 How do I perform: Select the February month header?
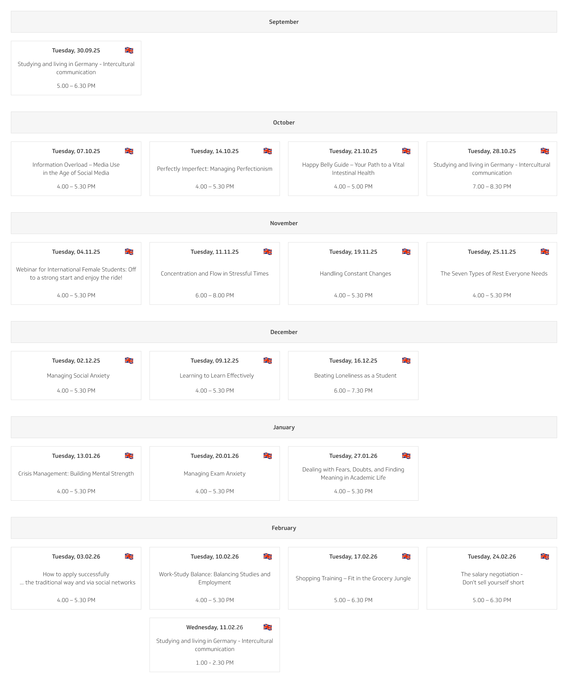coord(284,528)
